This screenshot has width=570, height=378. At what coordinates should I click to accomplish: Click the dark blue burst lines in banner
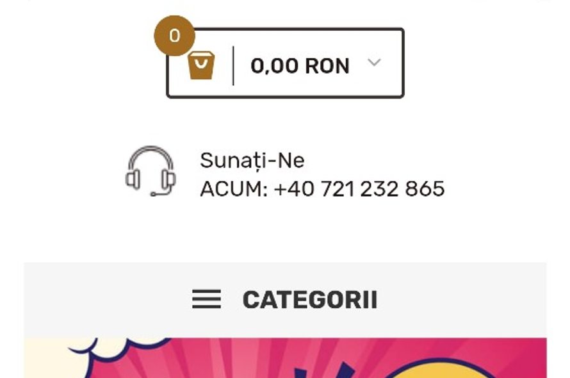(x=325, y=372)
